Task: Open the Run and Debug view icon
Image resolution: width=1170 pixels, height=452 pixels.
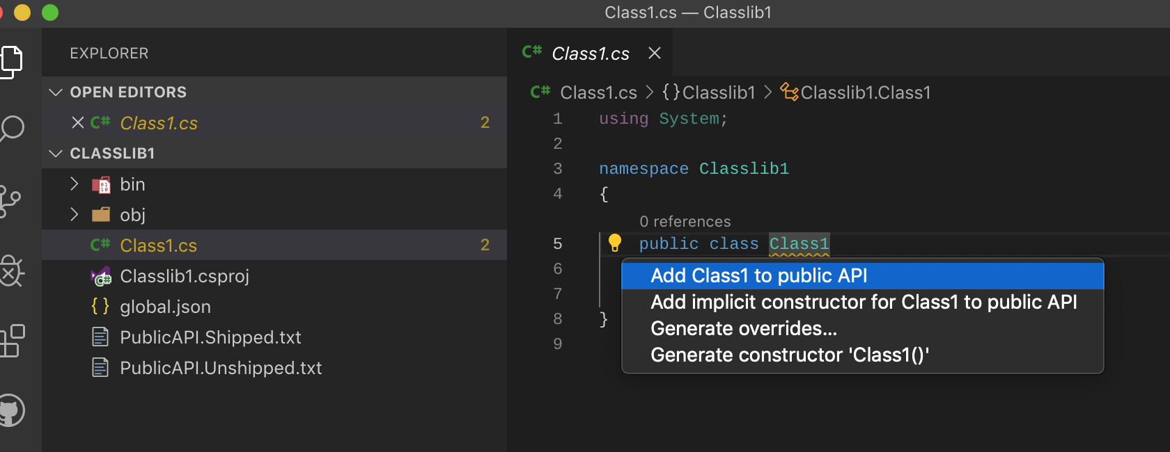Action: [x=11, y=270]
